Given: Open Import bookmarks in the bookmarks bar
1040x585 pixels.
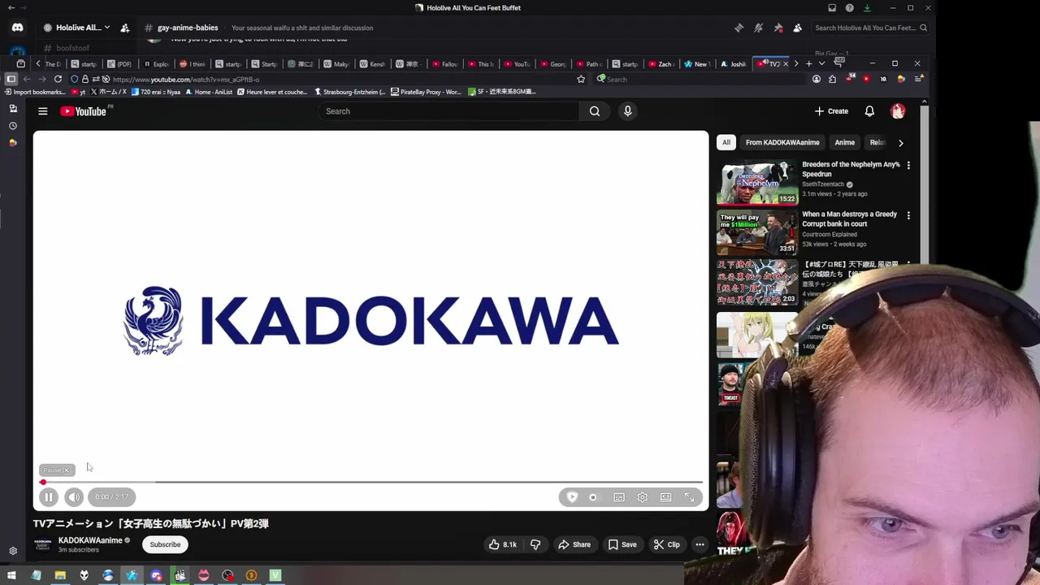Looking at the screenshot, I should coord(35,92).
